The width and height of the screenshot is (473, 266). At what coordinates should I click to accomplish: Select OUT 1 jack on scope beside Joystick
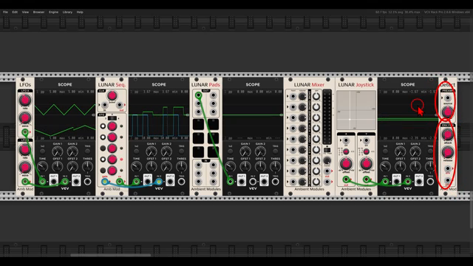396,182
